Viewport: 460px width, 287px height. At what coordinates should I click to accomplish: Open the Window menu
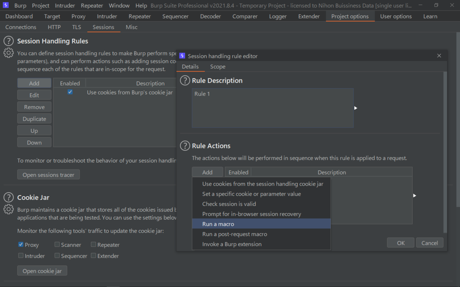click(x=119, y=6)
